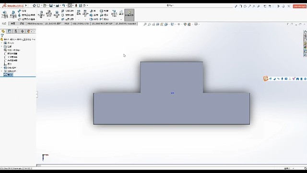Expand the first Boss-Extrude tree node
307x173 pixels.
point(2,68)
